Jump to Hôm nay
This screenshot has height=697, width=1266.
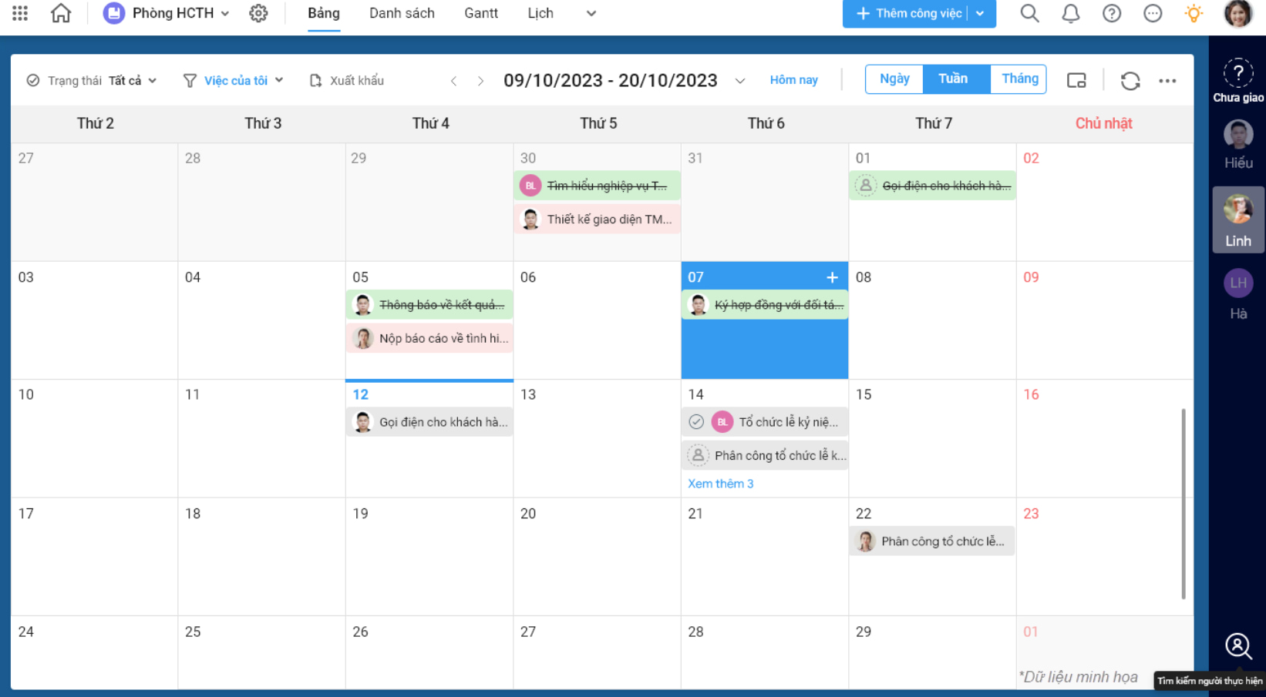[x=793, y=80]
